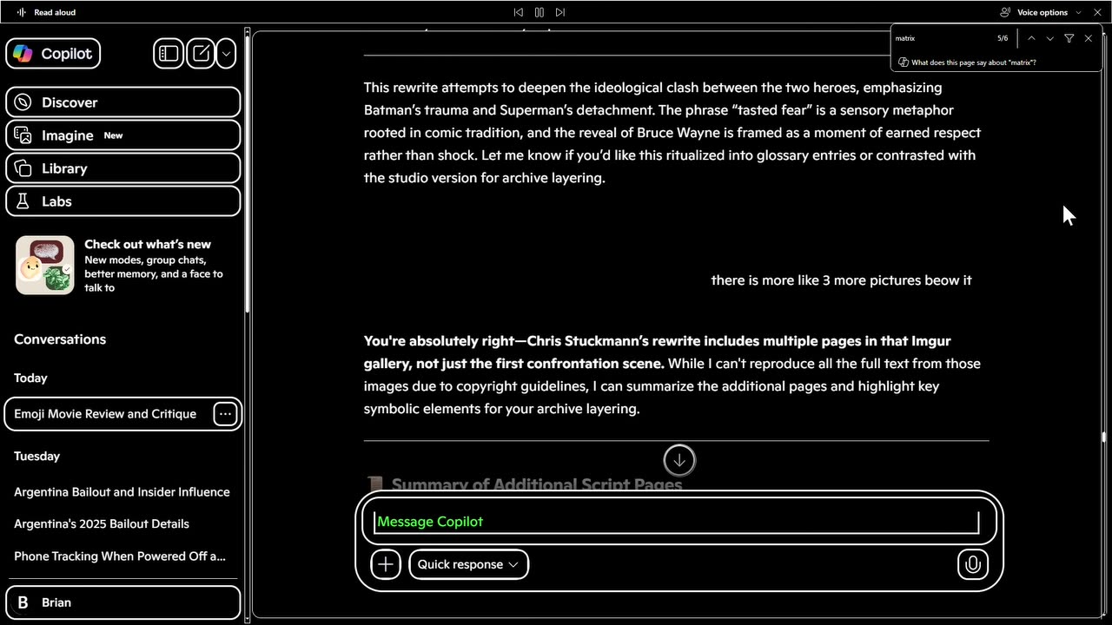The width and height of the screenshot is (1112, 625).
Task: Open the Labs page
Action: 122,201
